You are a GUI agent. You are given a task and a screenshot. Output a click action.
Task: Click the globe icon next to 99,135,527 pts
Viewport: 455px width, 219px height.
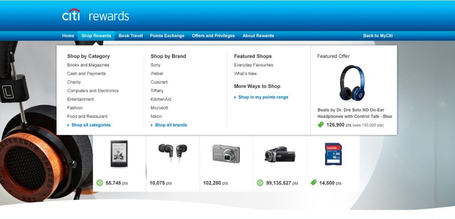[260, 182]
